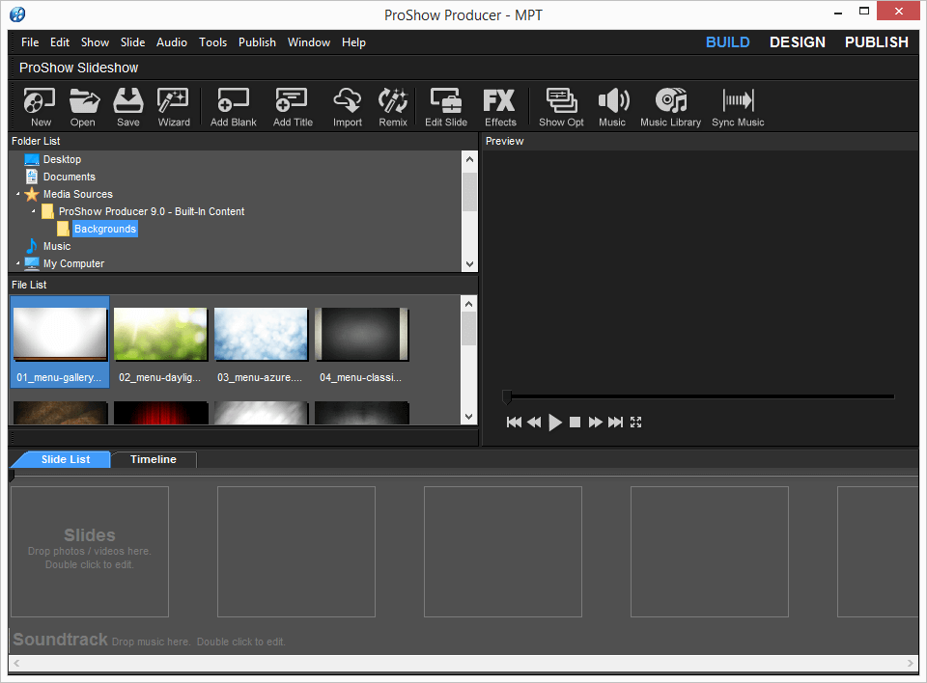Click the Soundtrack drop area

click(463, 640)
